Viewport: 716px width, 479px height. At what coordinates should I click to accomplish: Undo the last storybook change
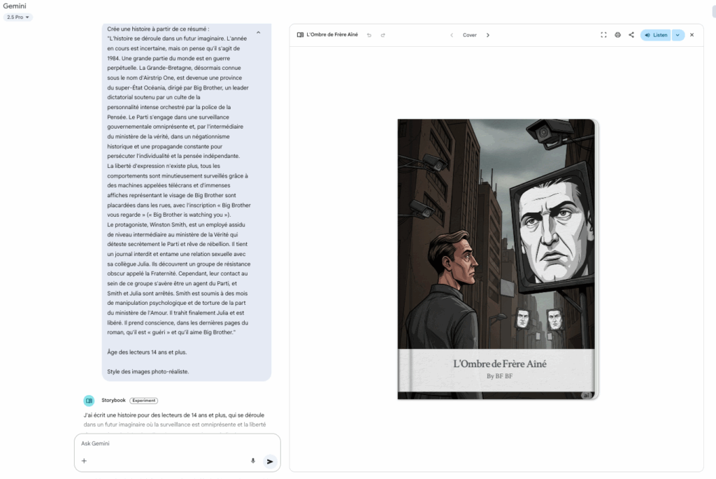(370, 34)
